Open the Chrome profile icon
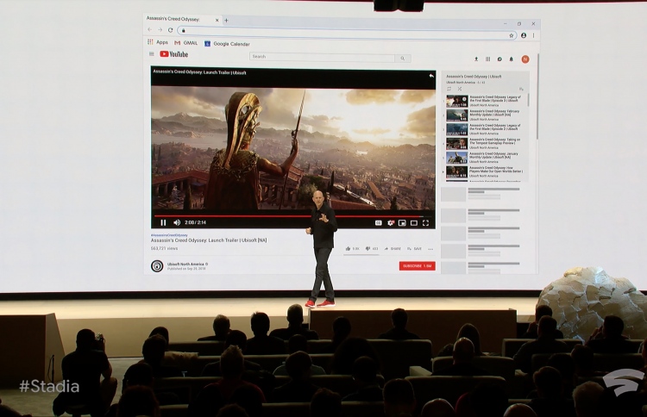Image resolution: width=647 pixels, height=417 pixels. [x=524, y=35]
